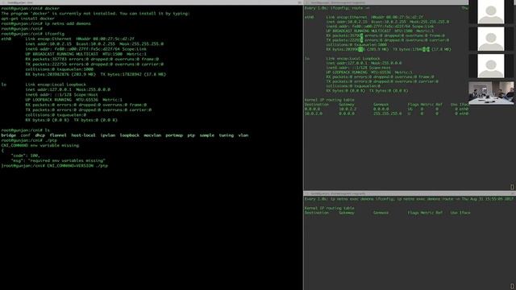Select the "program 'docker' is currently not installed" line

tap(95, 14)
